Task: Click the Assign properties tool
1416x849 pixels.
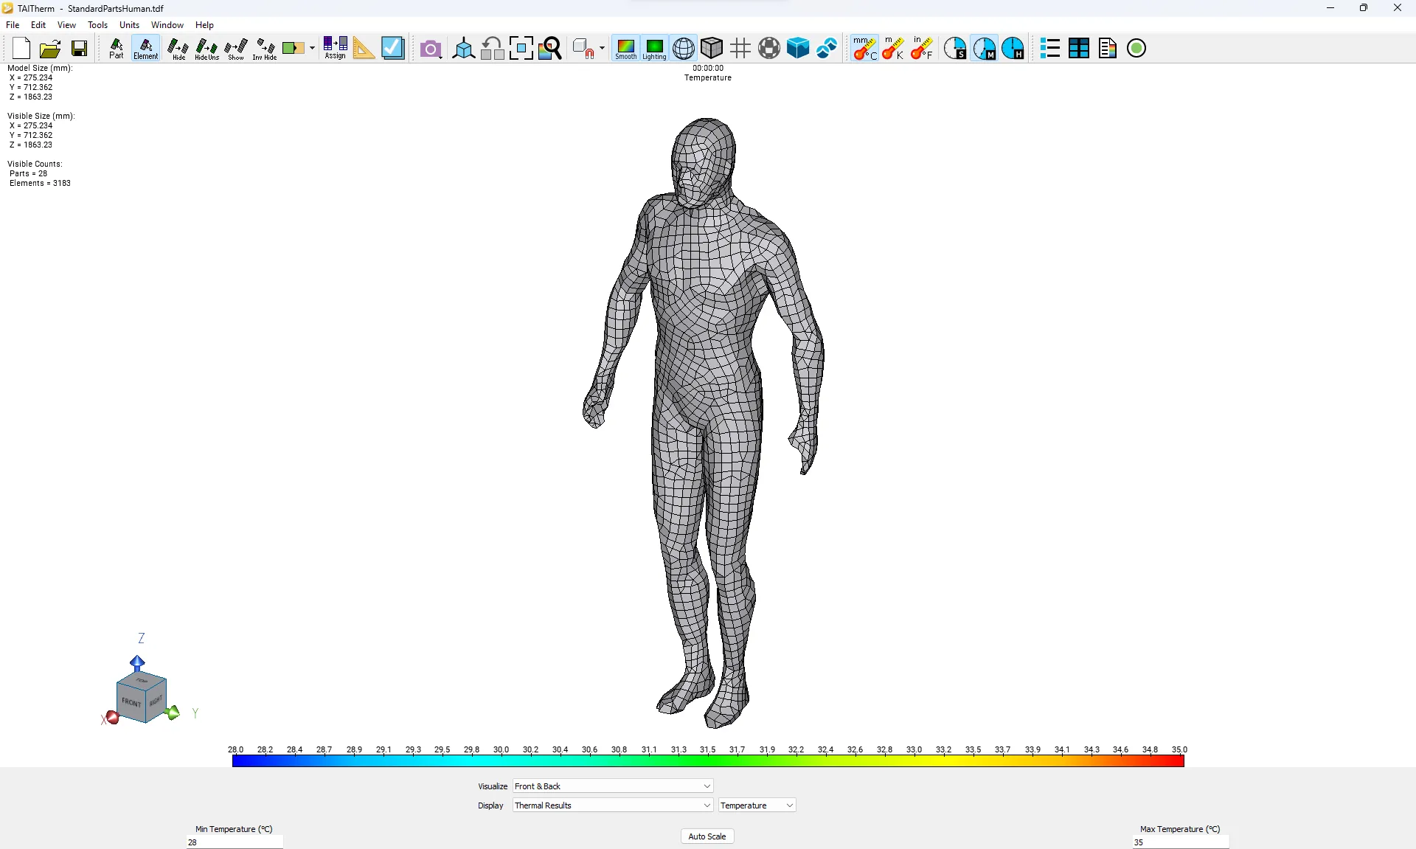Action: (334, 48)
